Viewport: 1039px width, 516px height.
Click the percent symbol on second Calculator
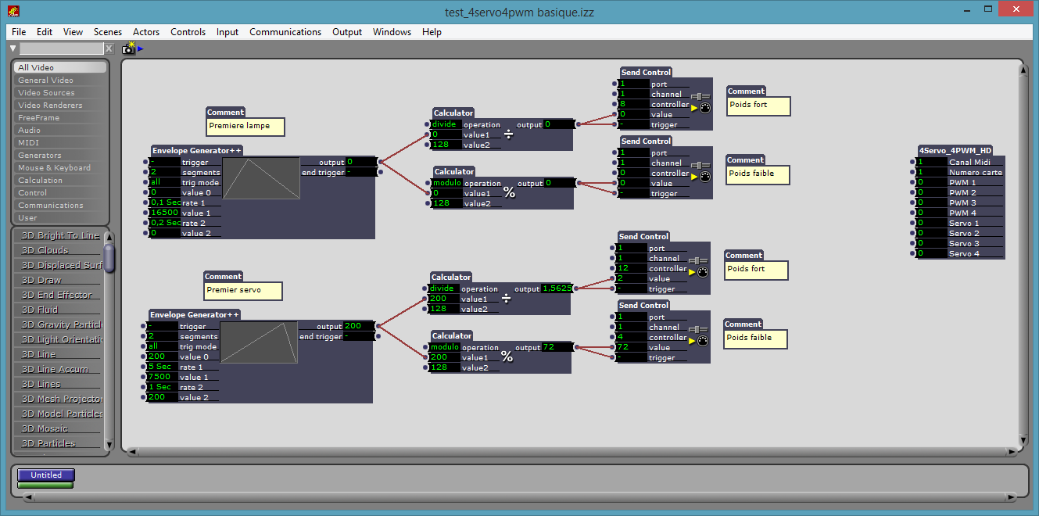point(509,192)
